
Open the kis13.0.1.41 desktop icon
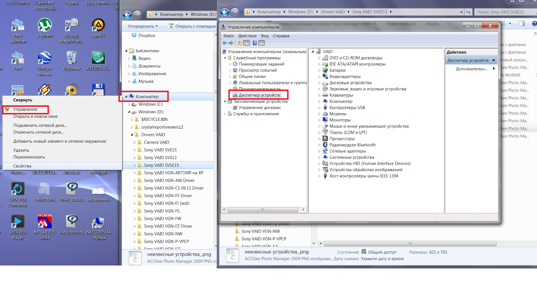tap(98, 60)
